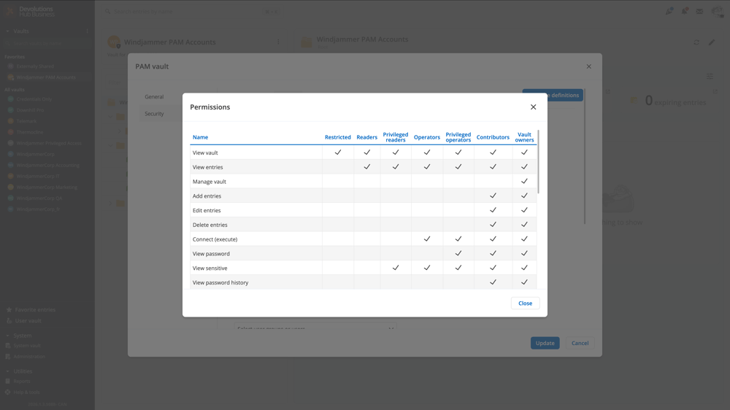The width and height of the screenshot is (730, 410).
Task: Select the Manage vault permission row
Action: tap(363, 182)
